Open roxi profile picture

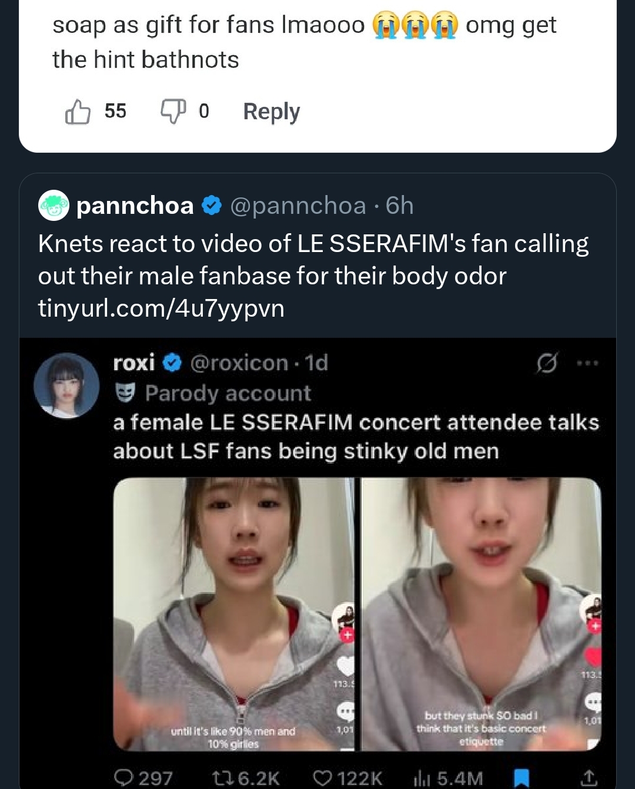pos(66,385)
